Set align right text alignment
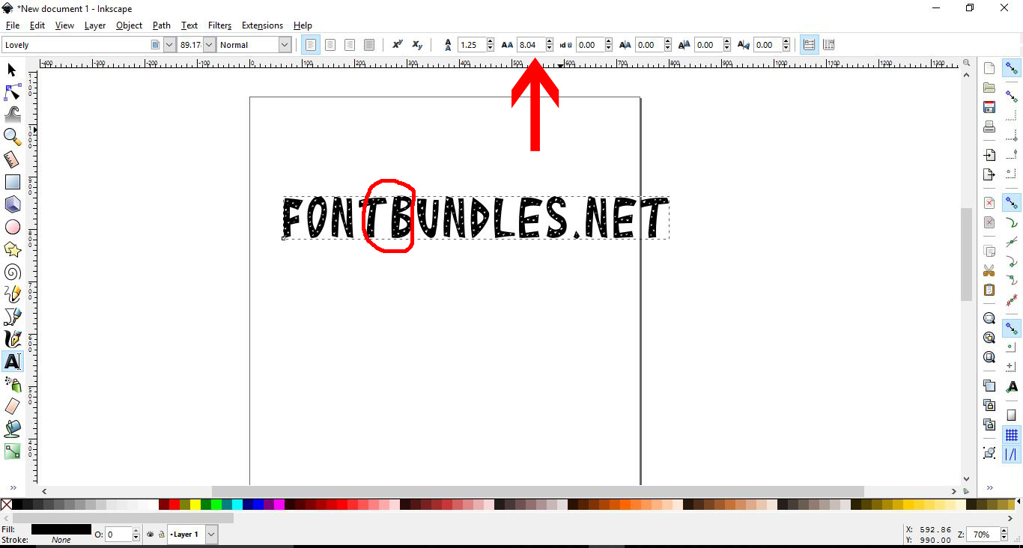This screenshot has width=1023, height=548. [x=350, y=45]
